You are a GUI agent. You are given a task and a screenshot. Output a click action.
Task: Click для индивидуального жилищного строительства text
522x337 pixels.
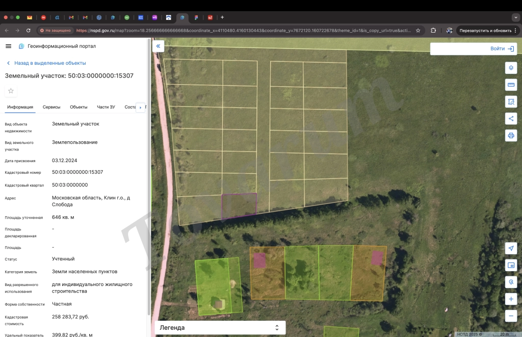92,288
